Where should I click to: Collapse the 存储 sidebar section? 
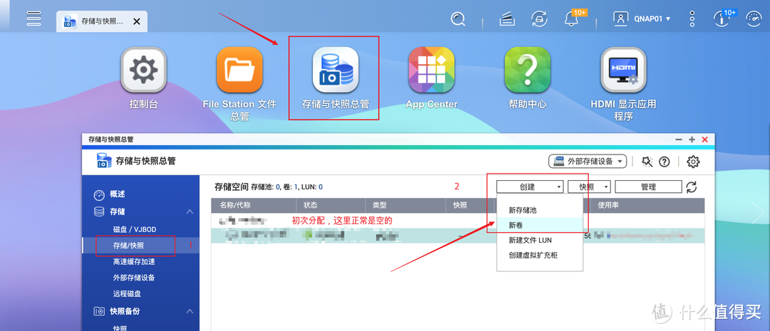point(190,212)
